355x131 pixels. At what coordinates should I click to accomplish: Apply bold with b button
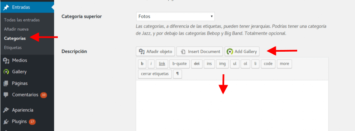tap(142, 64)
